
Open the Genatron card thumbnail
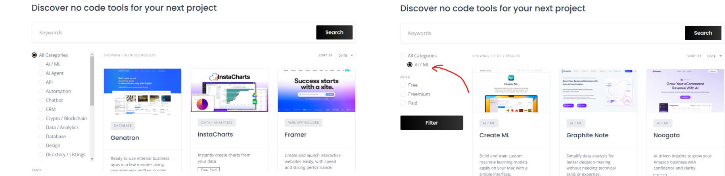click(142, 92)
